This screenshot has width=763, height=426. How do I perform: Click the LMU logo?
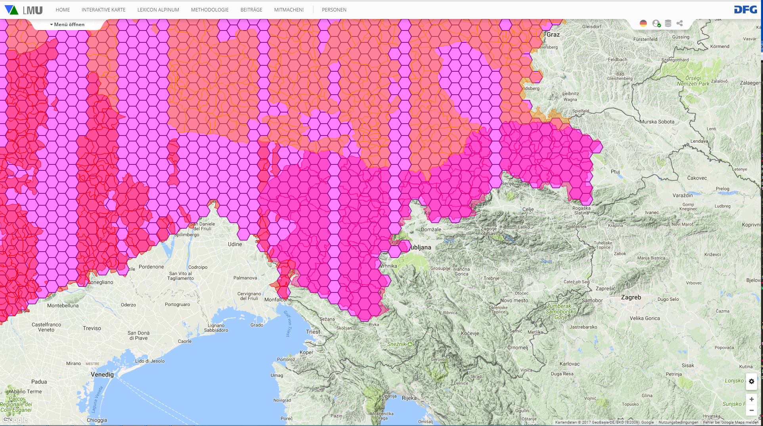pos(23,10)
